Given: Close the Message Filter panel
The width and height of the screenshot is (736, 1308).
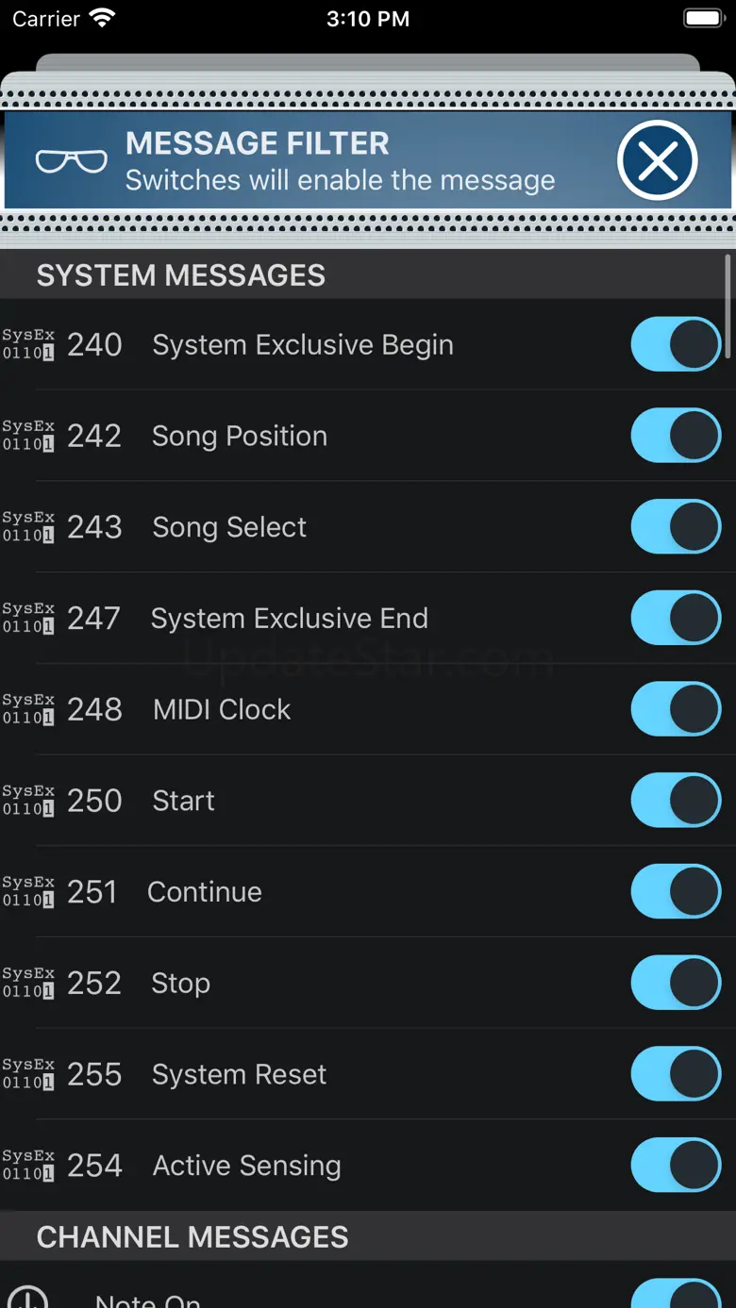Looking at the screenshot, I should point(658,161).
